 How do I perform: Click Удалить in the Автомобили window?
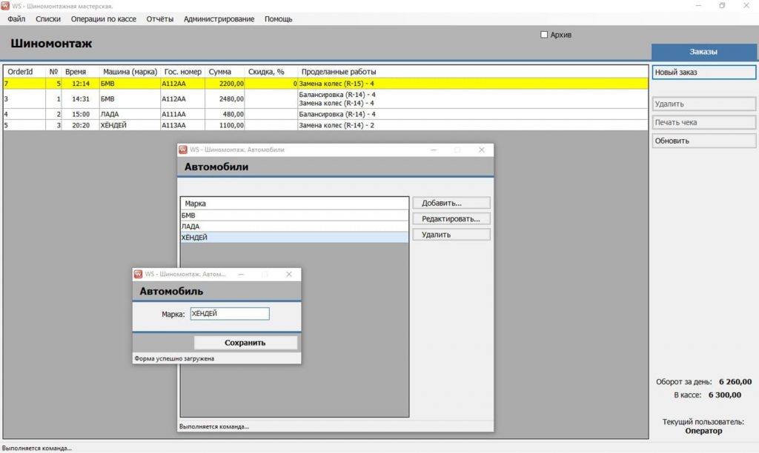click(451, 235)
